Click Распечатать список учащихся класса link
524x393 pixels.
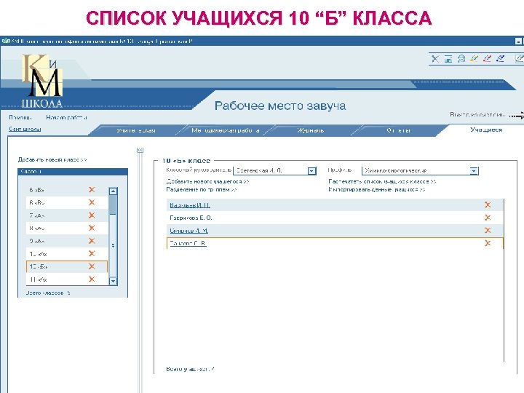click(382, 181)
